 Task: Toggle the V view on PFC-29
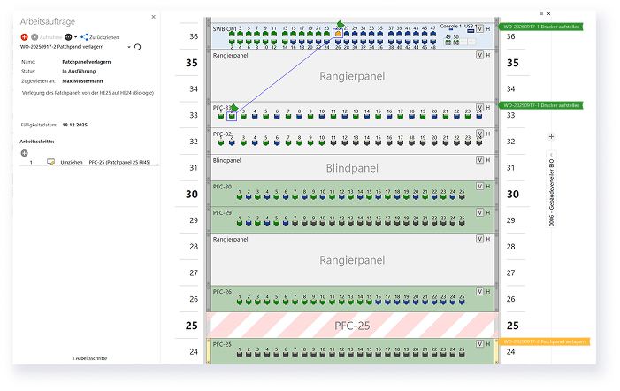click(479, 213)
